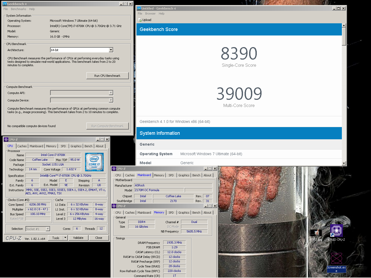Click the CPU-Z Memory window title icon
The image size is (371, 278).
(114, 206)
